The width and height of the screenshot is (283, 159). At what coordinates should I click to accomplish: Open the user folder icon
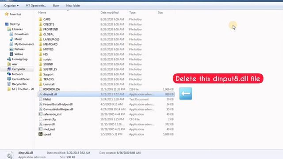(9, 64)
